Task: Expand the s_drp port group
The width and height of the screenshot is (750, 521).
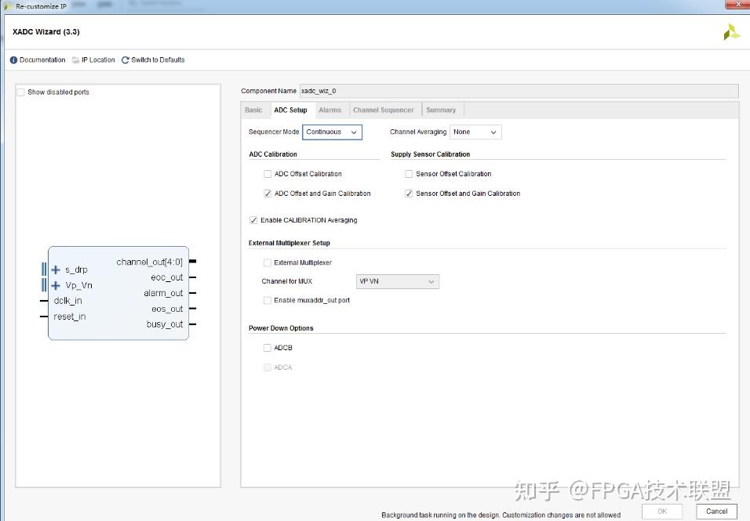Action: click(x=55, y=269)
